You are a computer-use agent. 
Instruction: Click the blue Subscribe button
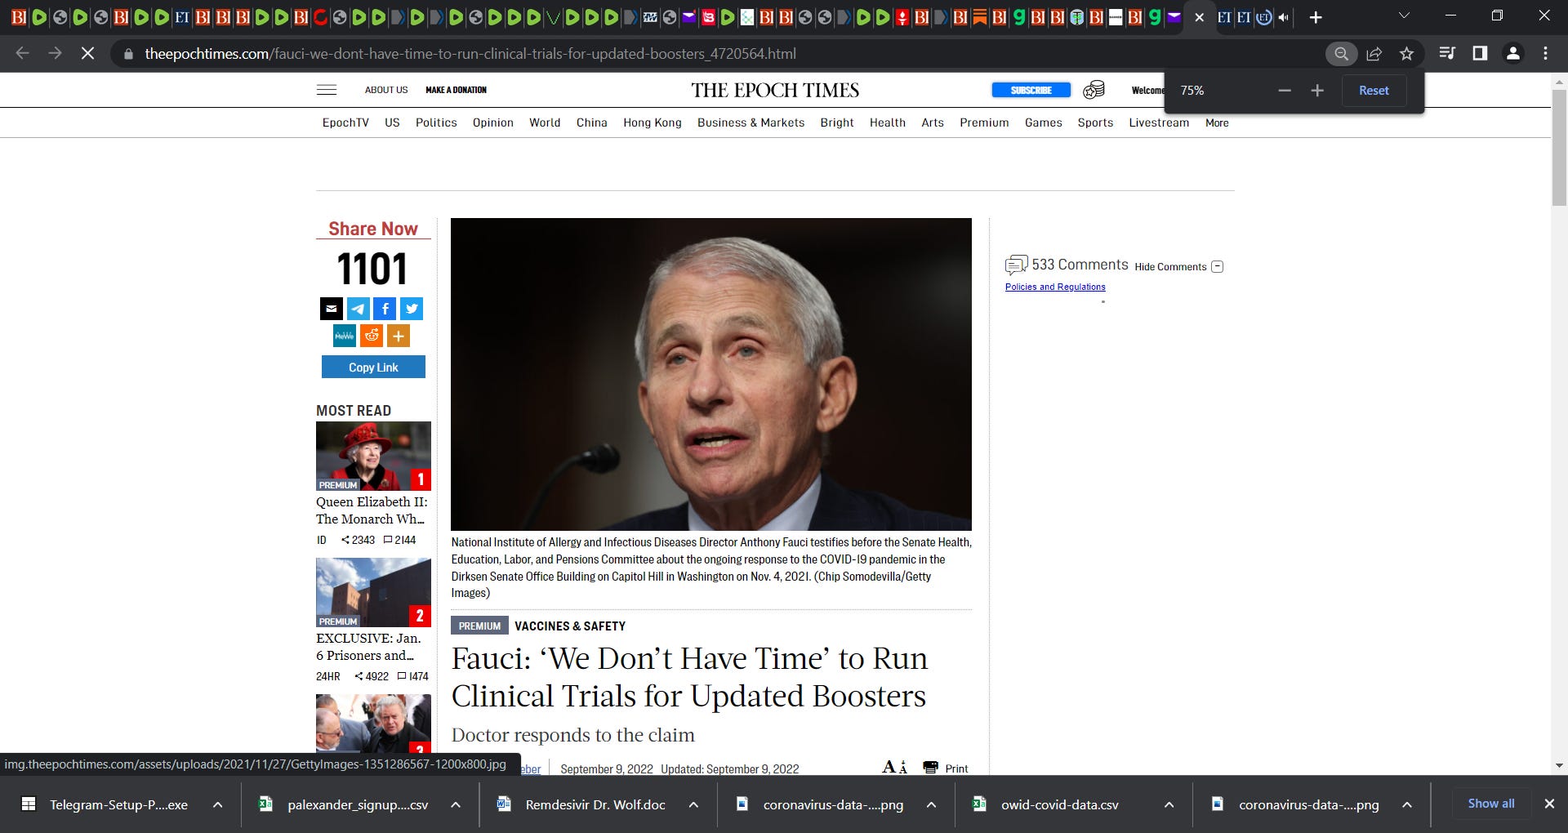coord(1031,90)
